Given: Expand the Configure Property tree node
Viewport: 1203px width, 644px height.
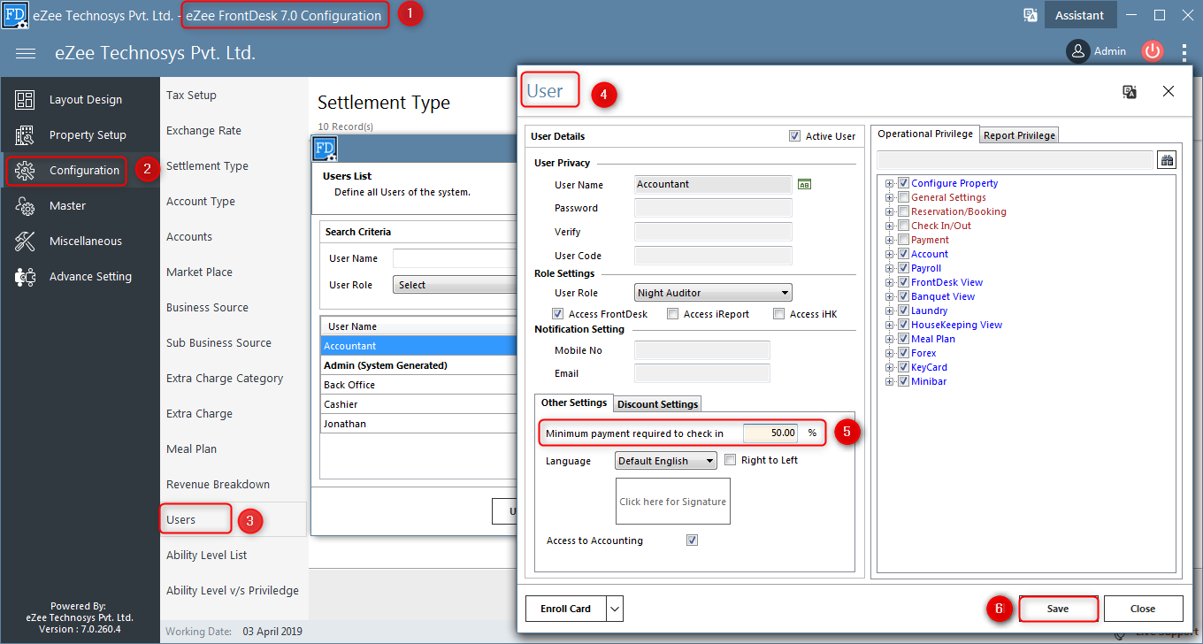Looking at the screenshot, I should click(890, 183).
